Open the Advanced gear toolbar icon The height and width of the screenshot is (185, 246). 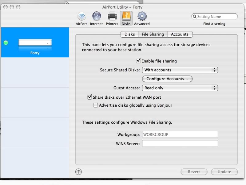pos(142,19)
